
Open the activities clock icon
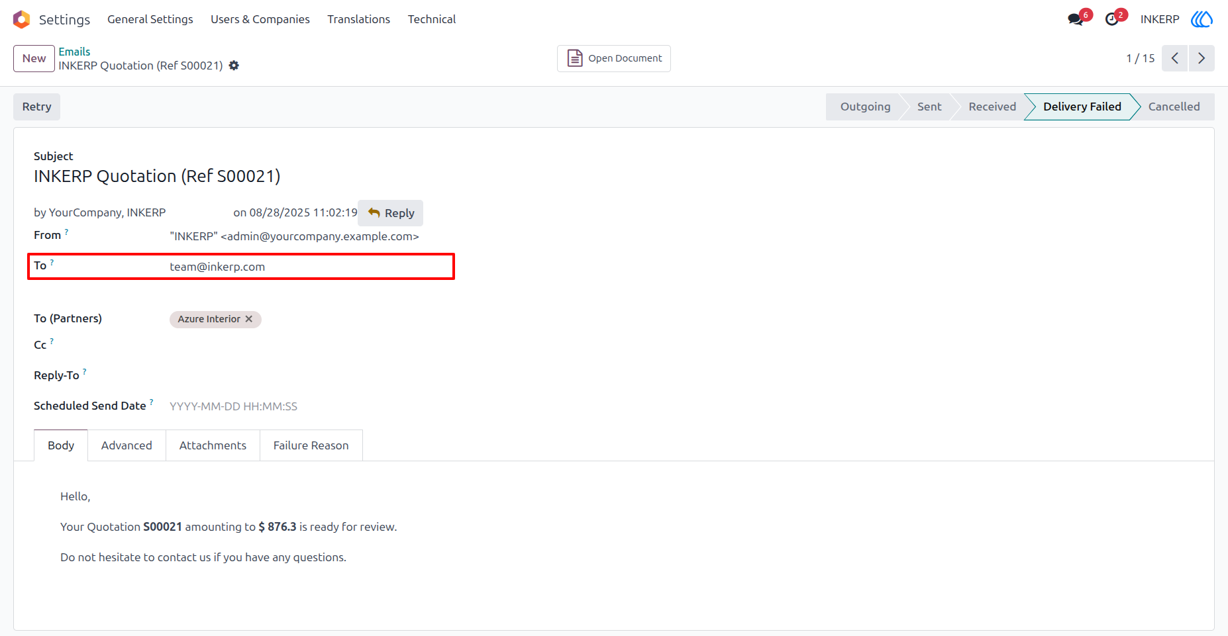[x=1112, y=19]
